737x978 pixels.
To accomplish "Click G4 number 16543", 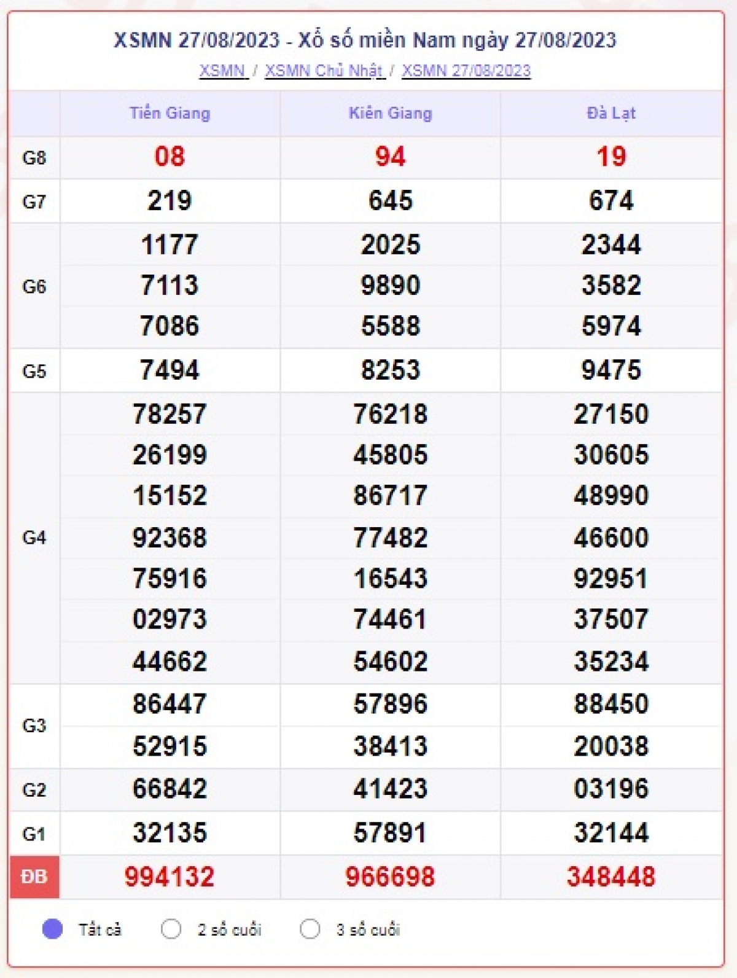I will point(391,578).
